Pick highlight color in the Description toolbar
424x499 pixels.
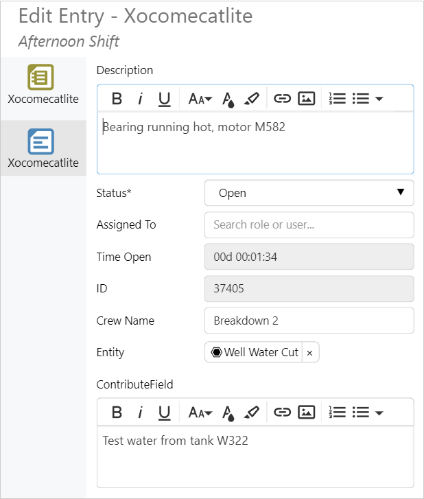(x=251, y=99)
